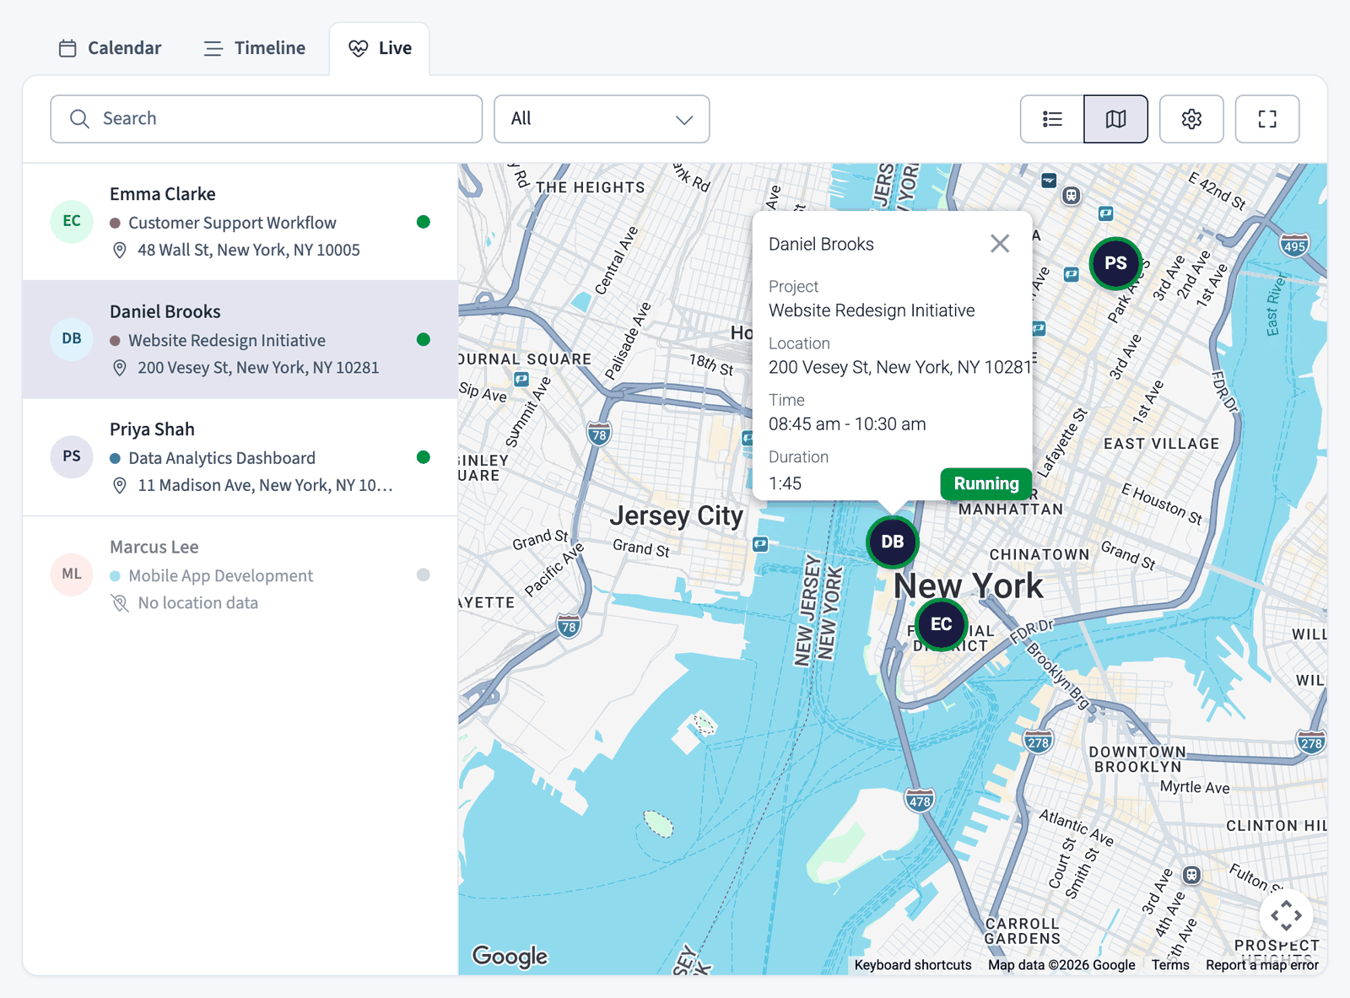Click the I-478 highway shield on map

pyautogui.click(x=920, y=801)
